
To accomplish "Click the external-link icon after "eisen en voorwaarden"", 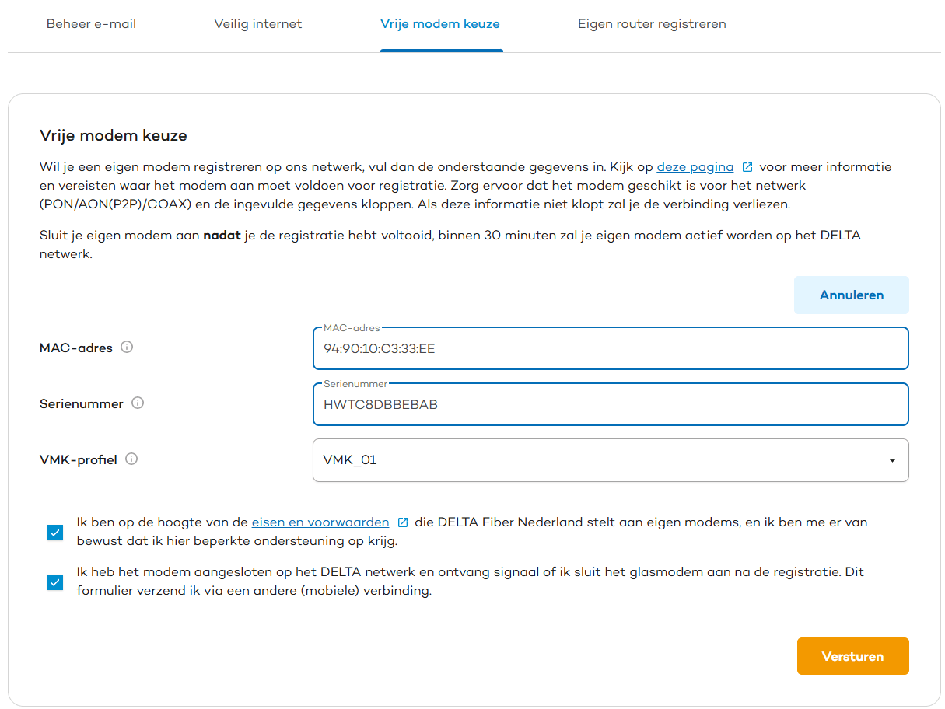I will click(x=403, y=522).
